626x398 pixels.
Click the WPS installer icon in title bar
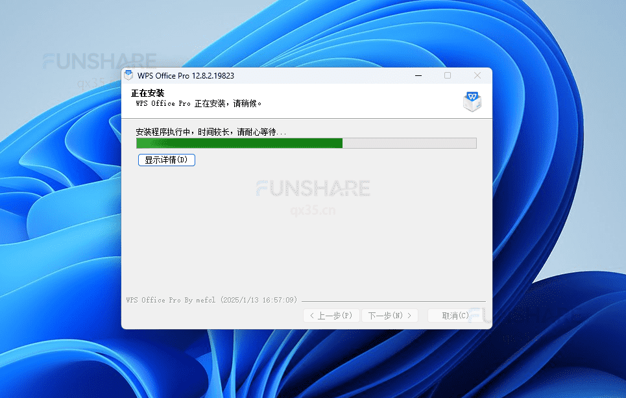tap(128, 75)
